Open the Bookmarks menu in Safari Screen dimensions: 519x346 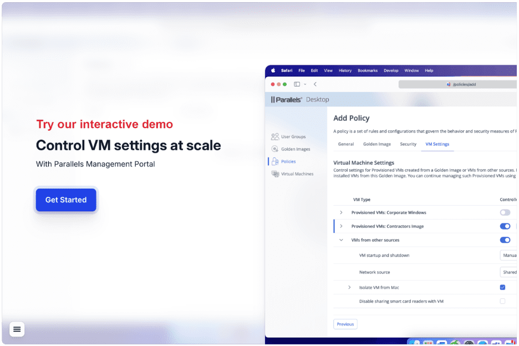pyautogui.click(x=368, y=70)
